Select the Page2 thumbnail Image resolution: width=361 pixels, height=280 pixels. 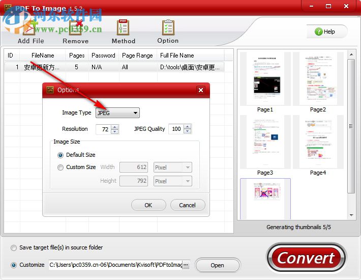pos(318,79)
